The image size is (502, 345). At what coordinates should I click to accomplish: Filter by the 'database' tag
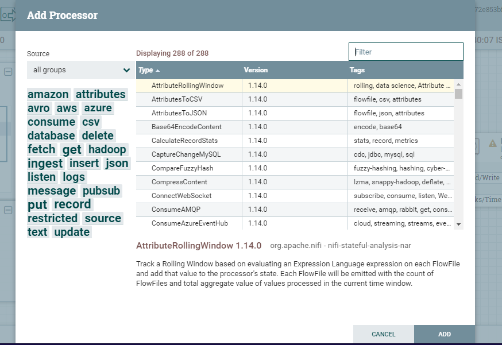click(51, 135)
